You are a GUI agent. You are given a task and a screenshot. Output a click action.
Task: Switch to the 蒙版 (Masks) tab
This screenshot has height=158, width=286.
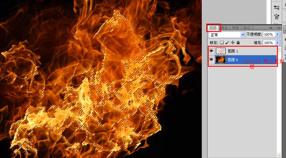pos(236,28)
